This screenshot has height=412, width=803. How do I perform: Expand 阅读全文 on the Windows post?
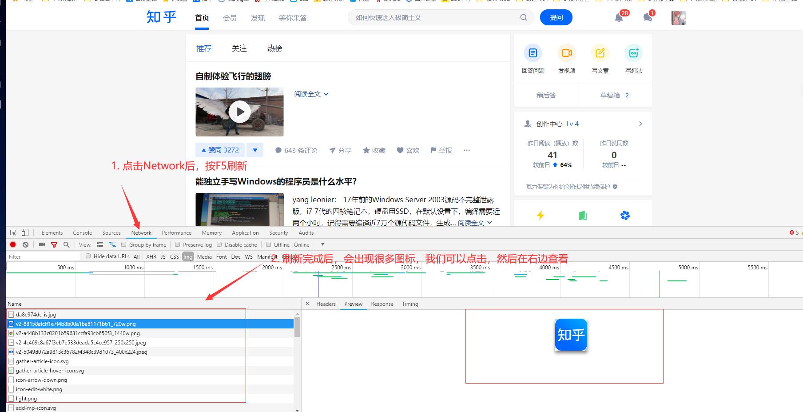click(475, 223)
